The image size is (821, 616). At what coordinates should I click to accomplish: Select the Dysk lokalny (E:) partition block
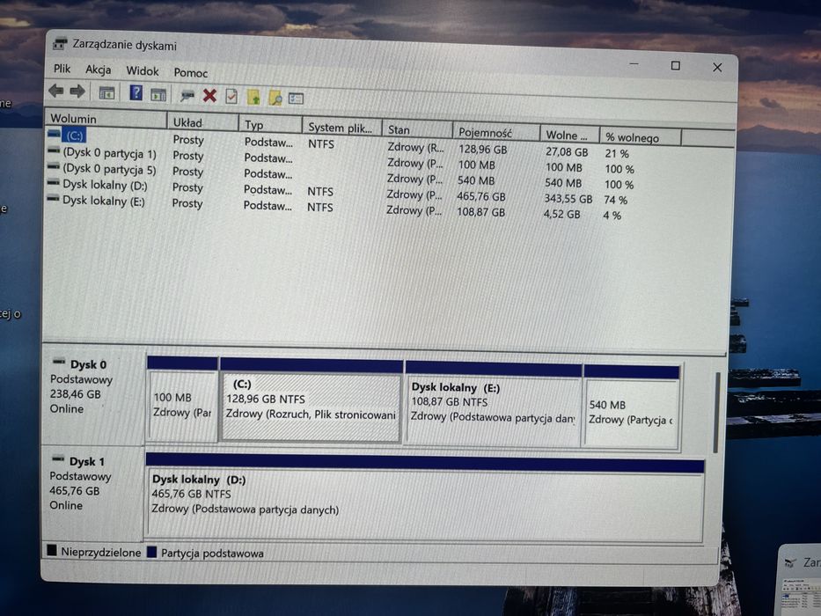click(x=494, y=404)
